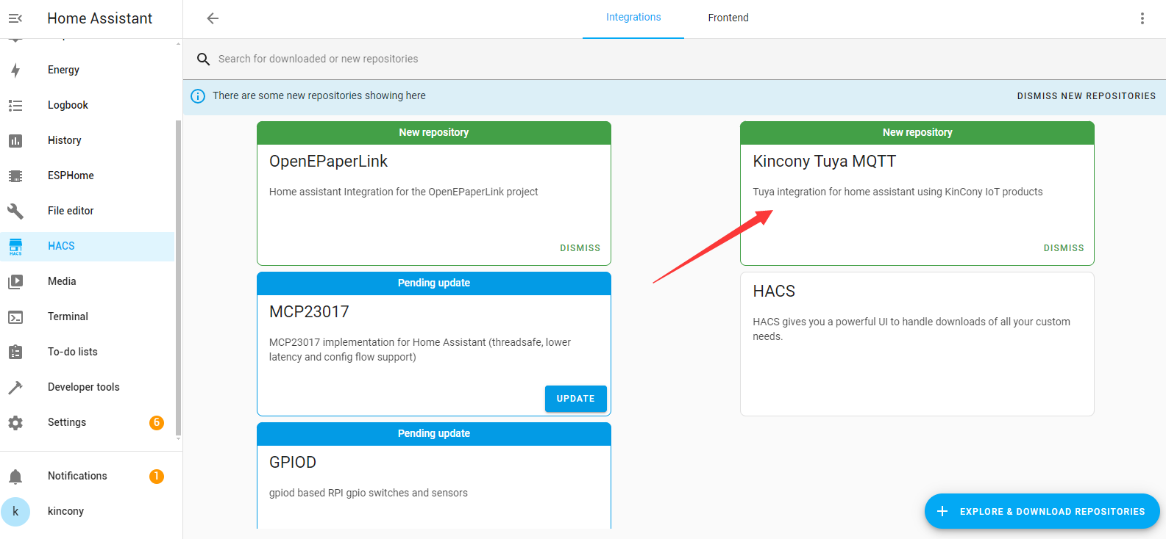This screenshot has height=539, width=1166.
Task: Click the Settings gear icon
Action: click(15, 422)
